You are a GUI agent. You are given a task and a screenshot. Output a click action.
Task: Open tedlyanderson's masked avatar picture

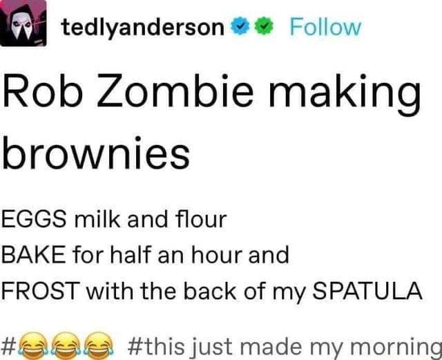tap(23, 23)
